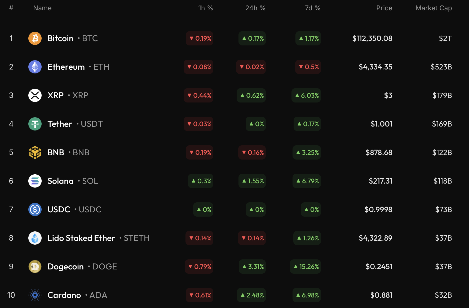Click the Dogecoin coin logo

[35, 267]
